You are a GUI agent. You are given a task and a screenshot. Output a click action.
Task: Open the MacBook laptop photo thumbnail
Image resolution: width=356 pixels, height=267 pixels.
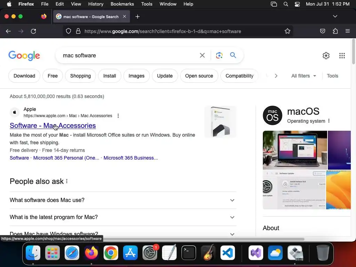(x=295, y=150)
